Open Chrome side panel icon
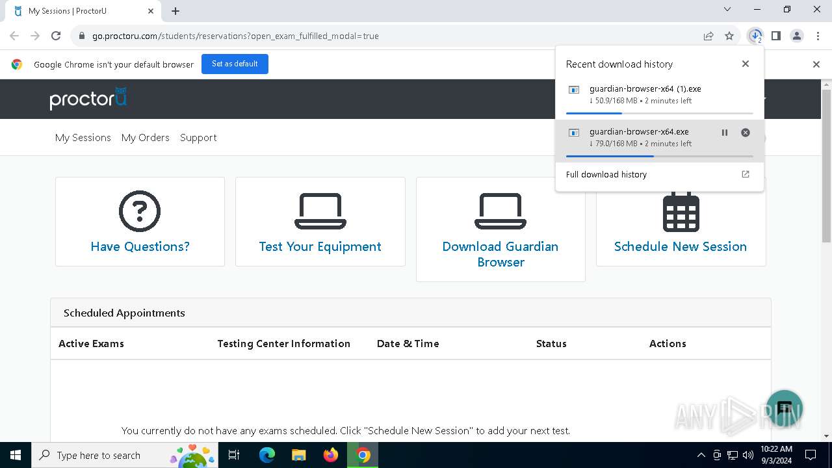Image resolution: width=832 pixels, height=468 pixels. click(775, 36)
